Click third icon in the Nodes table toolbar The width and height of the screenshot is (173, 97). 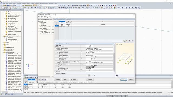(29, 77)
